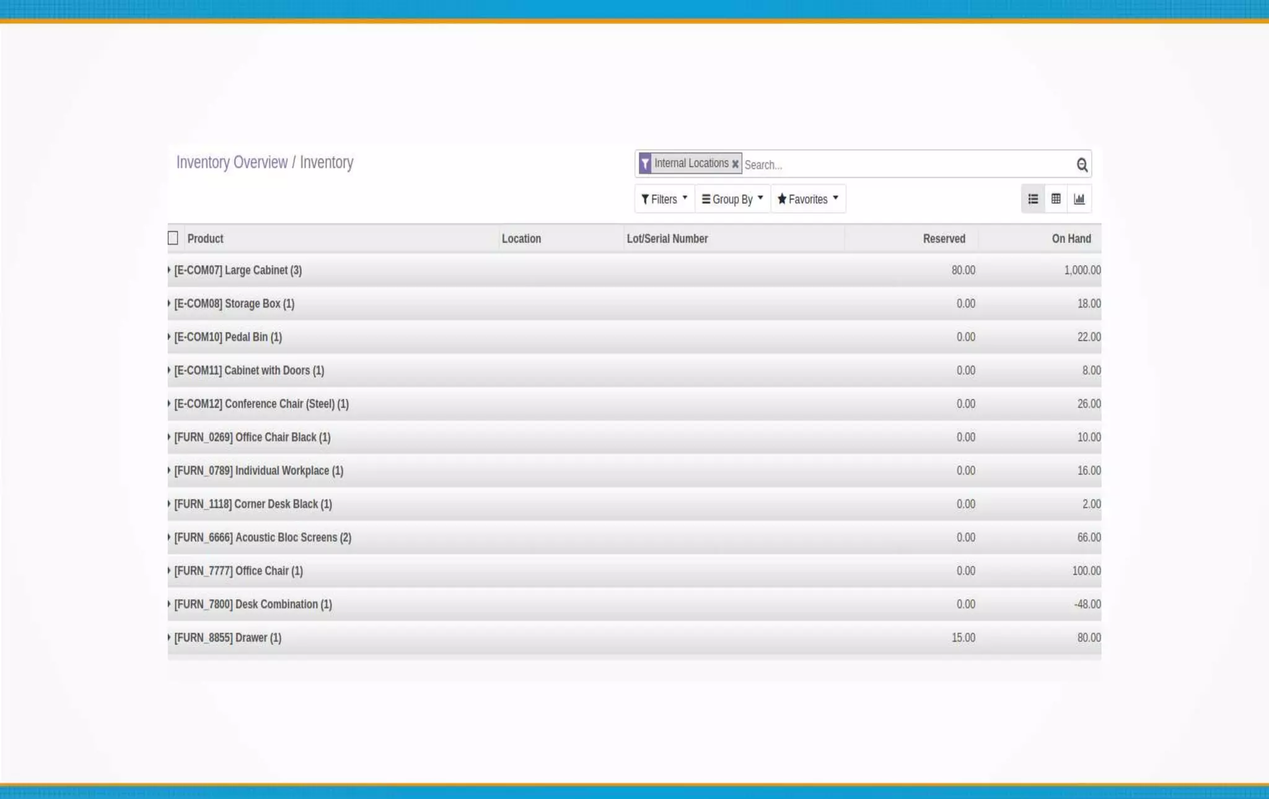Open the Group By dropdown
Image resolution: width=1269 pixels, height=799 pixels.
[732, 199]
